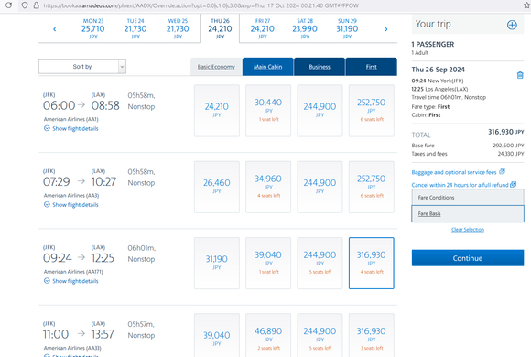This screenshot has height=357, width=531.
Task: Choose 11:00 flight Basic Economy 39,040 fare
Action: pyautogui.click(x=217, y=335)
